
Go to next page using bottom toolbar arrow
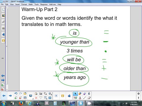click(x=10, y=96)
